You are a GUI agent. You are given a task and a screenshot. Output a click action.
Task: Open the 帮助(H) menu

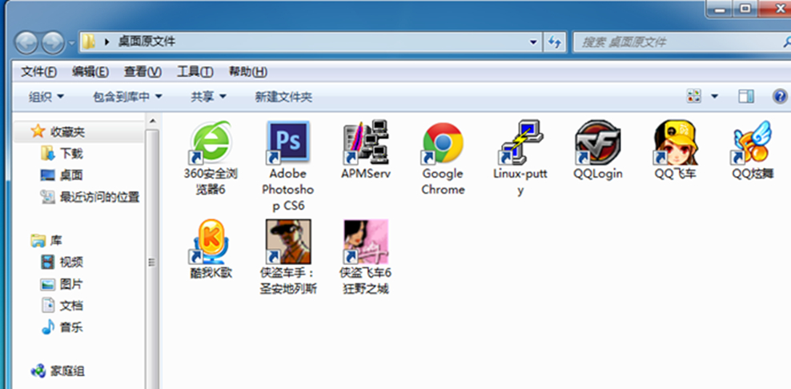247,72
